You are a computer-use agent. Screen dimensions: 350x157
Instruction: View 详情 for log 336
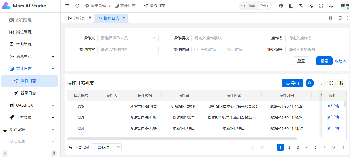tap(333, 106)
